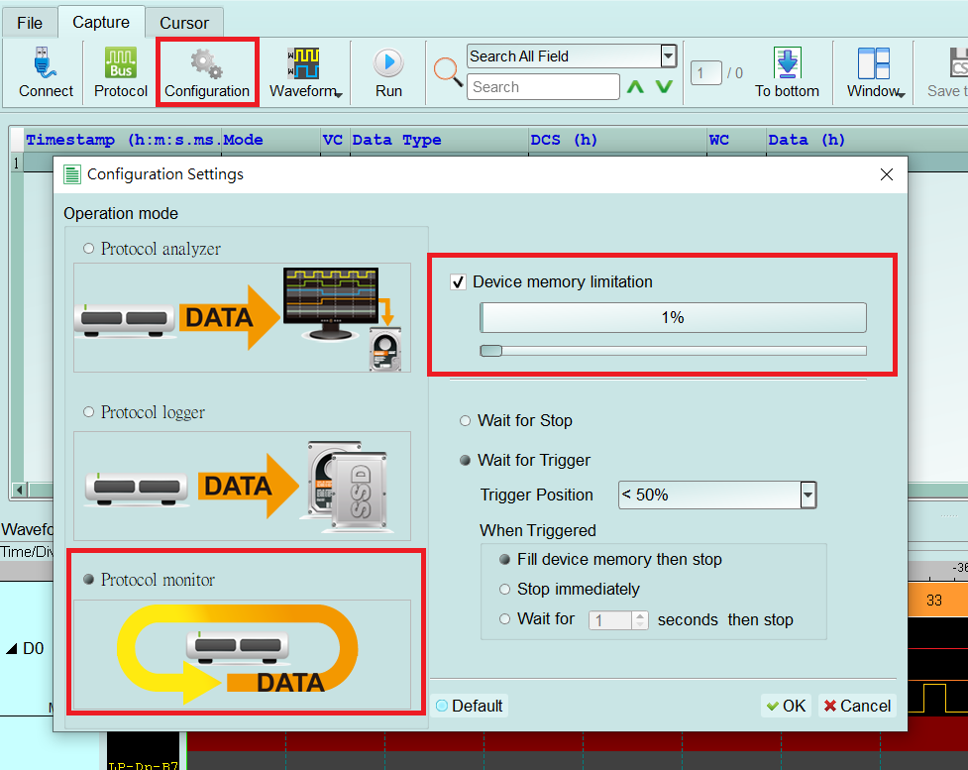Select the Protocol monitor radio button
The width and height of the screenshot is (968, 770).
tap(89, 579)
